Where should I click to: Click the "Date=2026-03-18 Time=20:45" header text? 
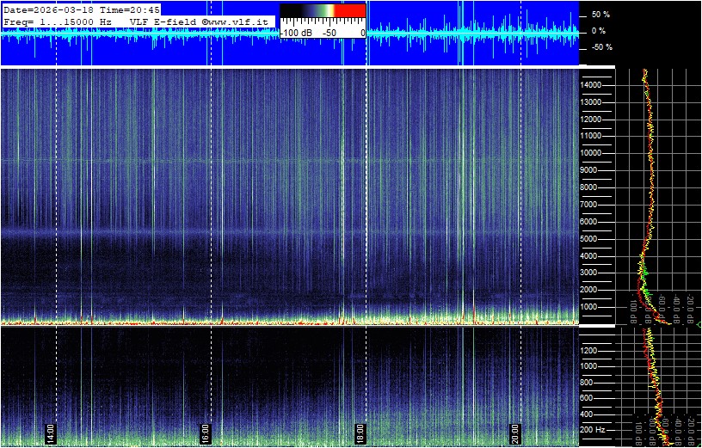click(82, 10)
